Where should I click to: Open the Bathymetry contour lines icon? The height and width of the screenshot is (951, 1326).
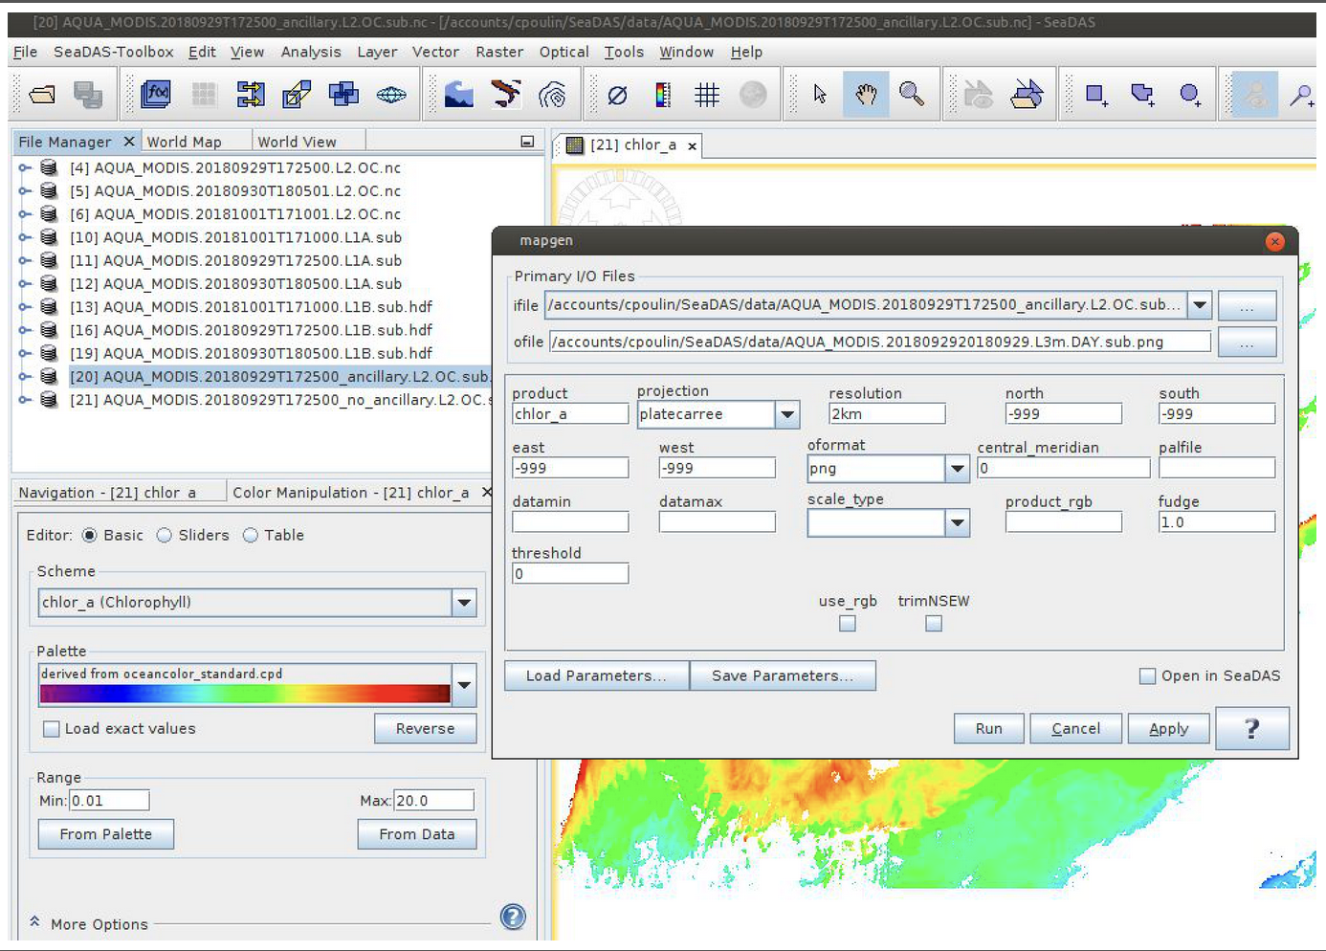(552, 94)
